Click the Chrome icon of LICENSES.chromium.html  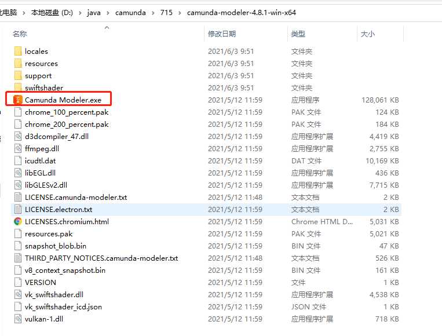(18, 221)
